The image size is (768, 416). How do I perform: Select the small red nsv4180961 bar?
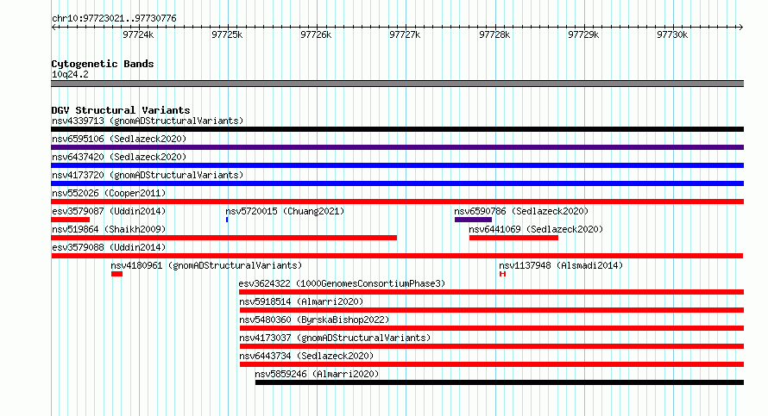tap(116, 274)
